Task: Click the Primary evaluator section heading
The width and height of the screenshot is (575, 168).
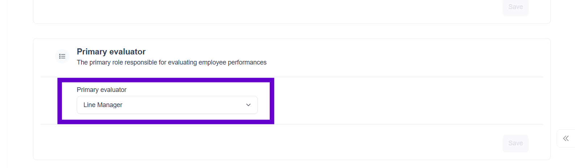Action: (x=111, y=52)
